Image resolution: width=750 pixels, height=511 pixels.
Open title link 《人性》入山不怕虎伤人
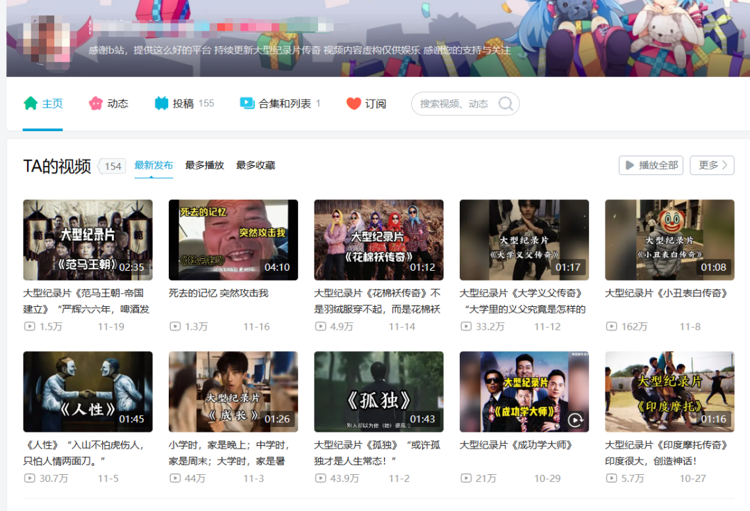[x=84, y=453]
